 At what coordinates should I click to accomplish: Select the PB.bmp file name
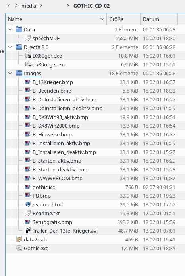pos(41,196)
